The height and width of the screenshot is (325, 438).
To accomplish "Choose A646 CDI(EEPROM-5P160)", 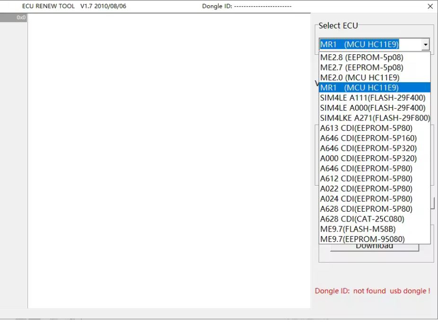I will point(368,138).
